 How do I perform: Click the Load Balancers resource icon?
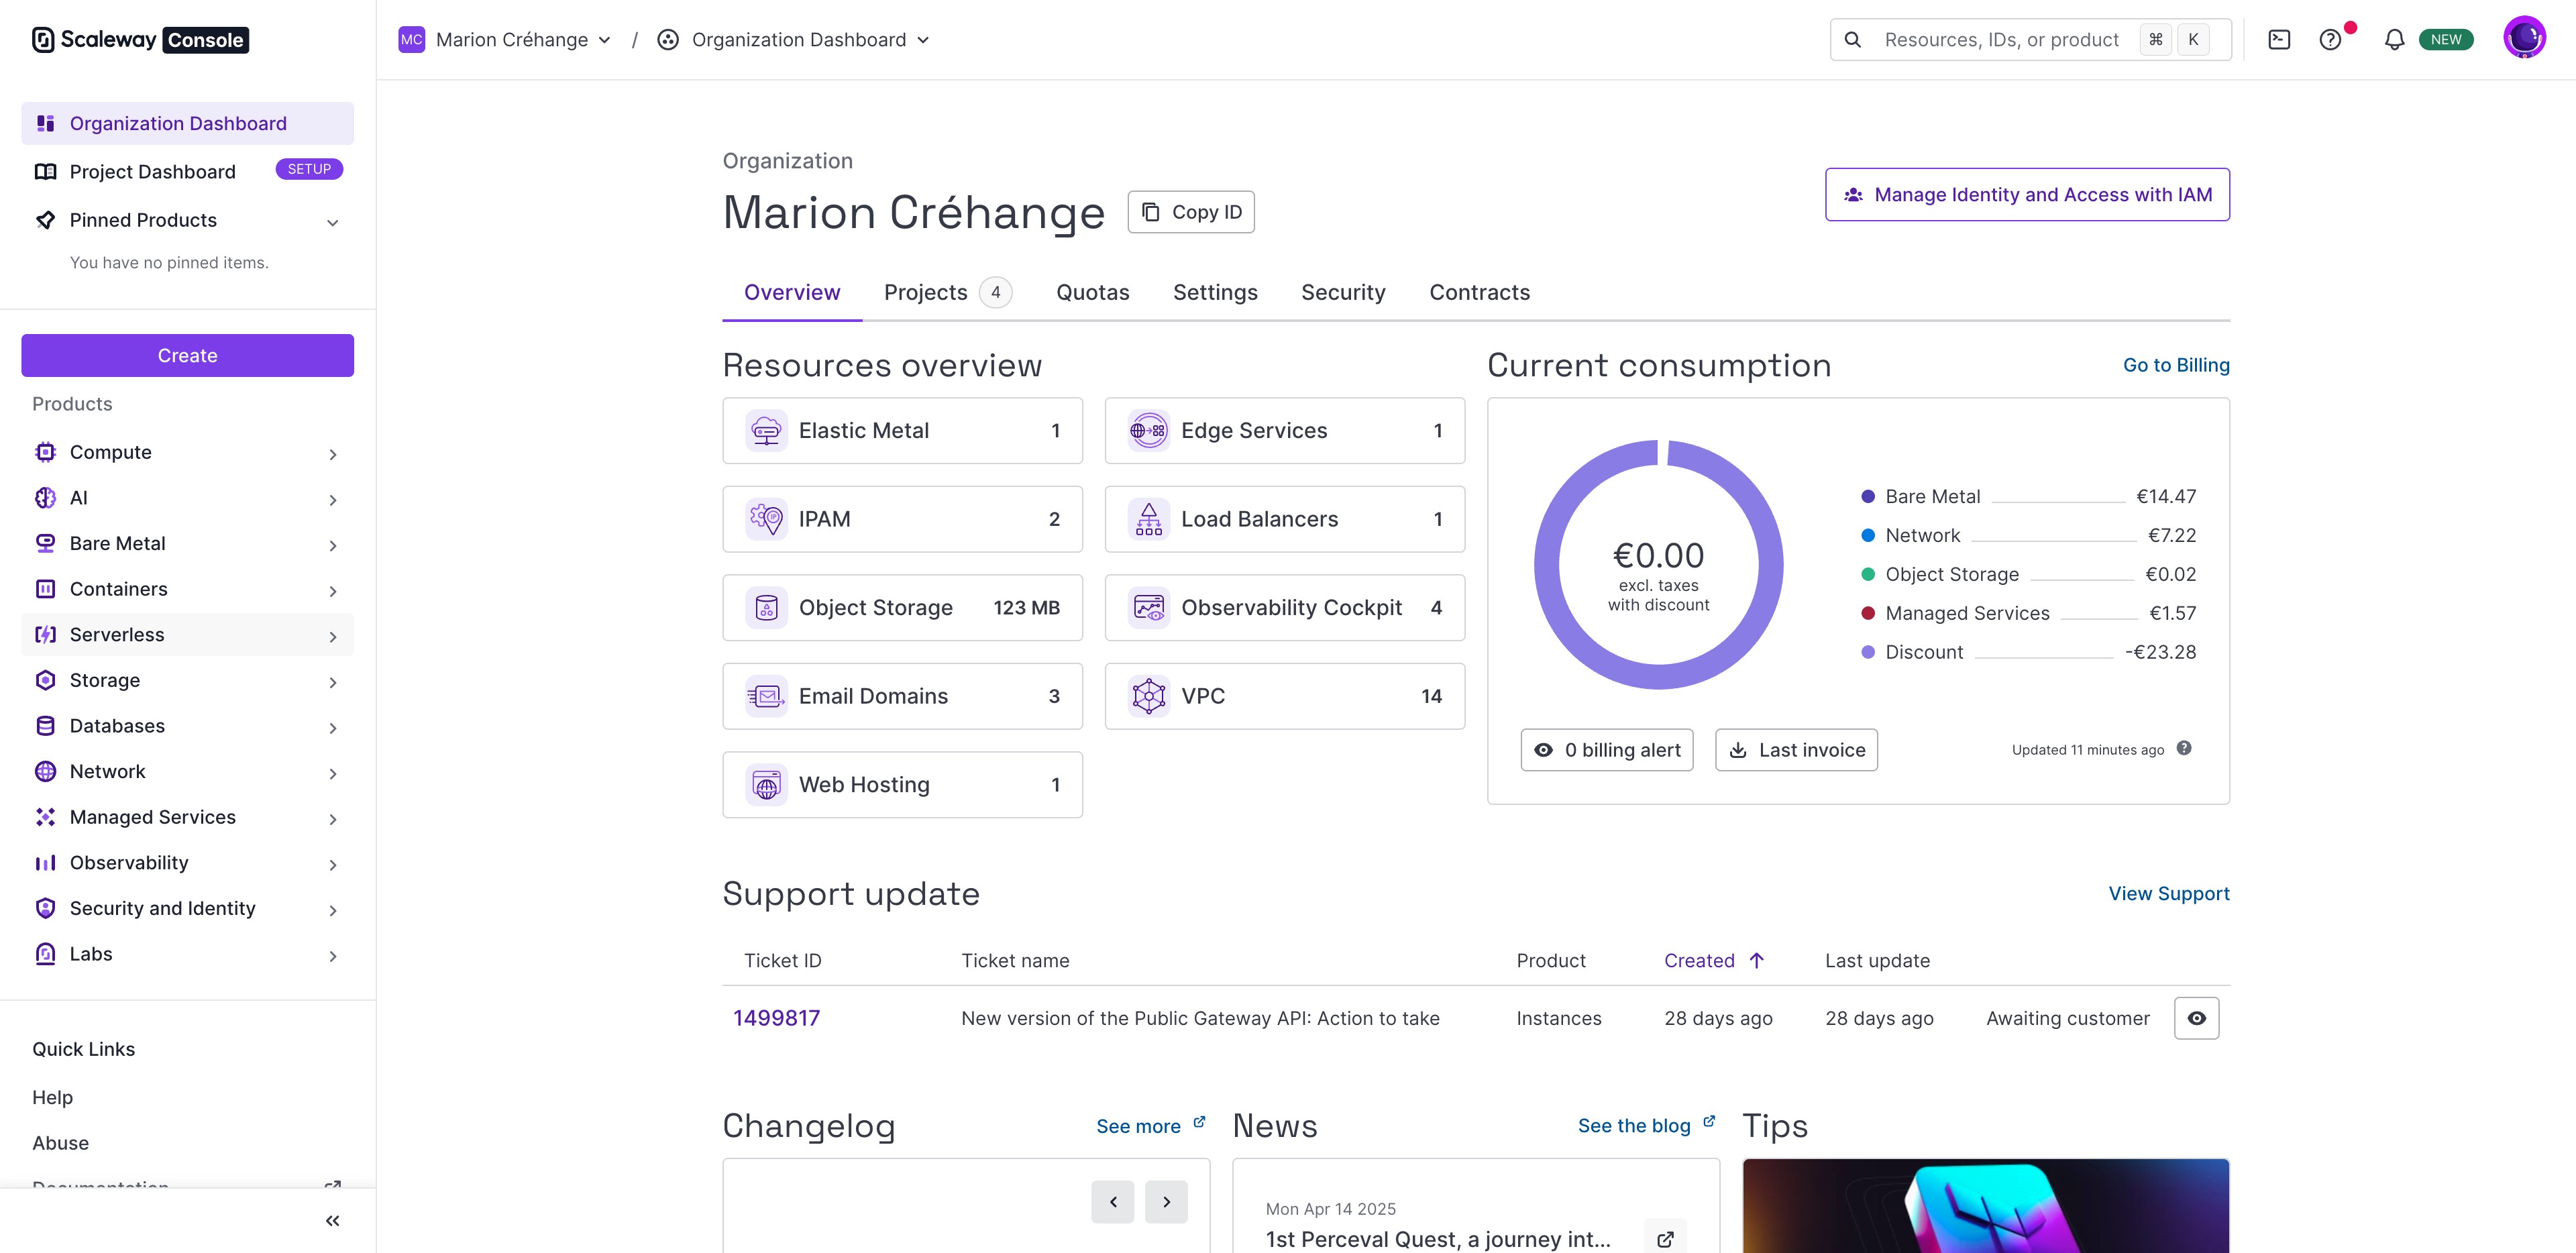[1149, 519]
